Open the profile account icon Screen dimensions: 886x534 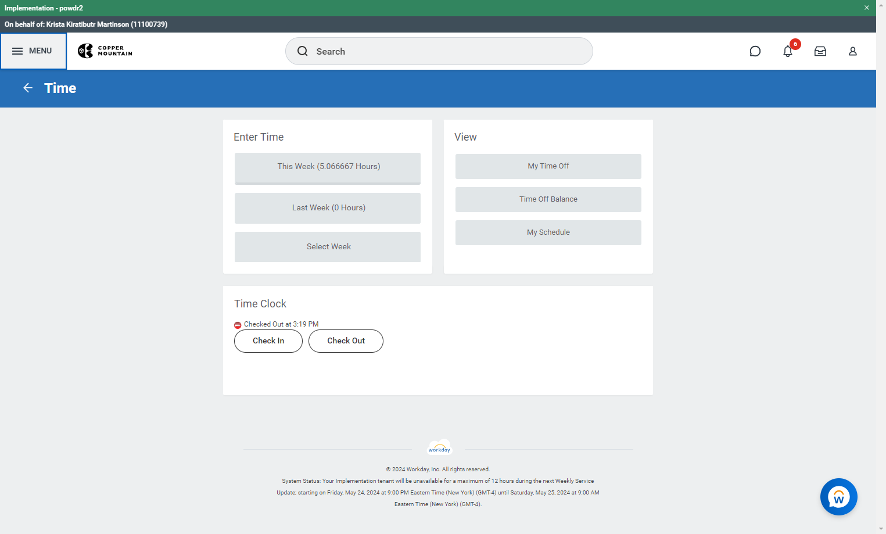853,51
